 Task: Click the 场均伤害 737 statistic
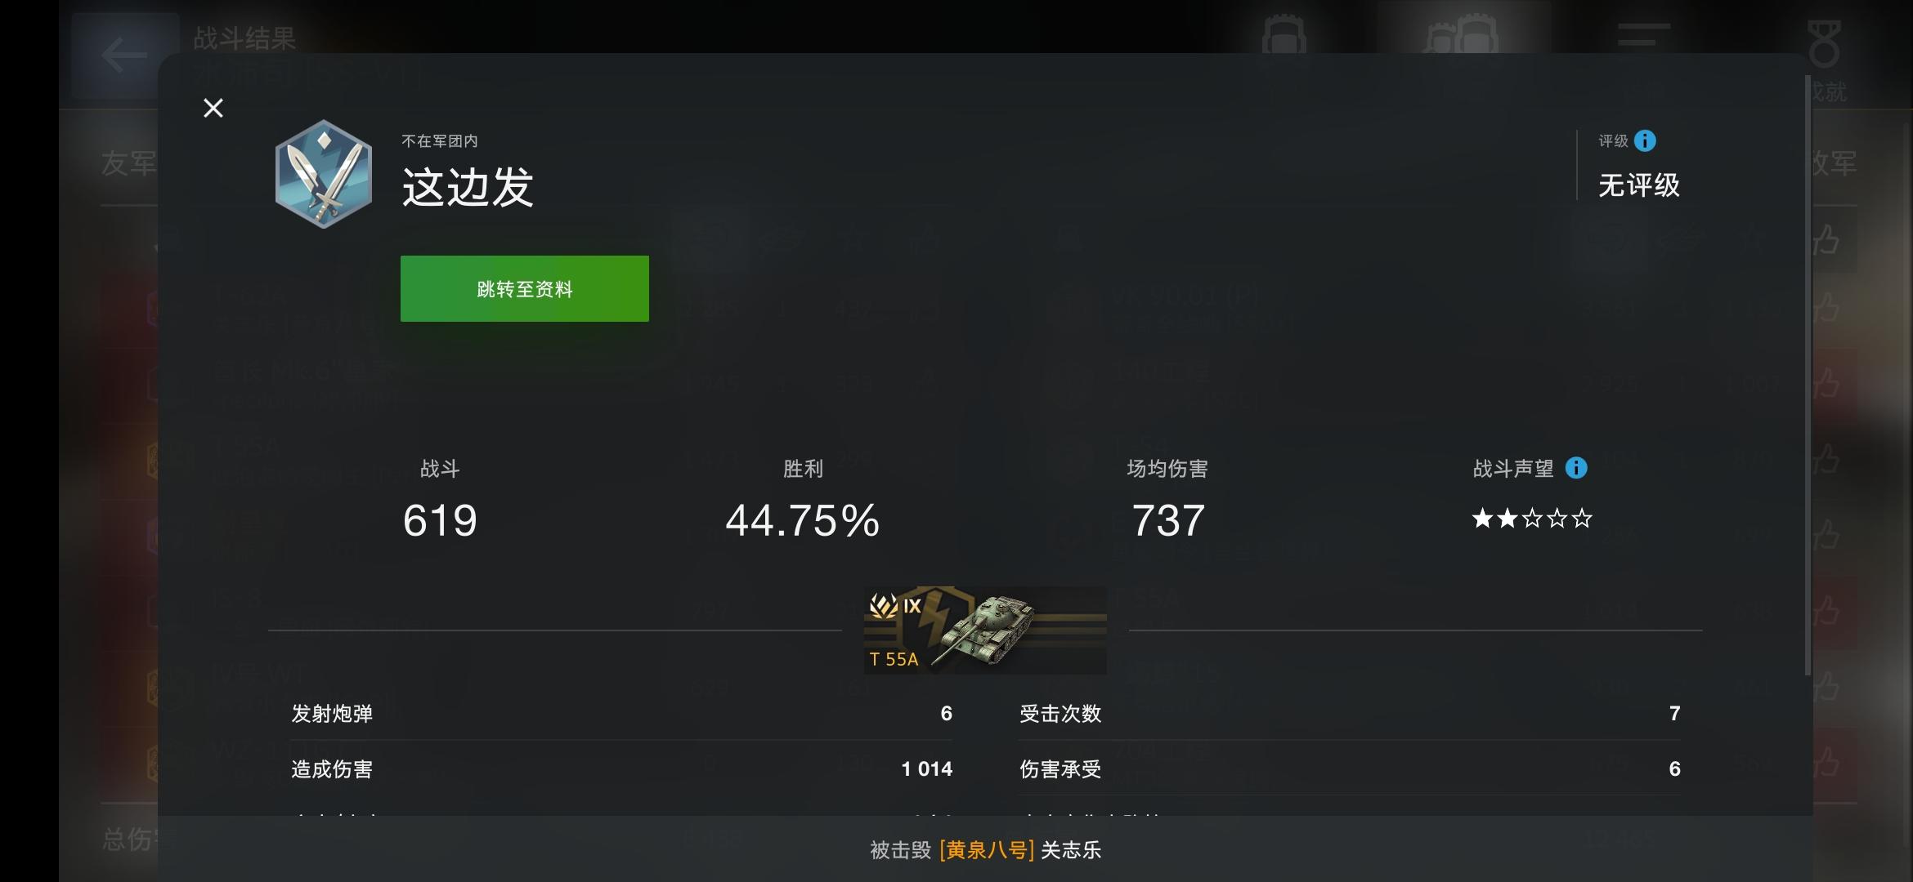point(1167,501)
